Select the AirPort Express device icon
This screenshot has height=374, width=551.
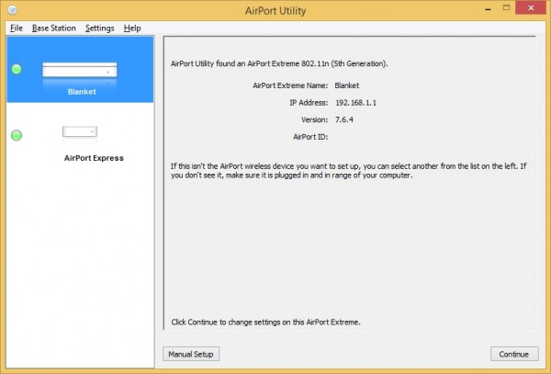(x=80, y=131)
